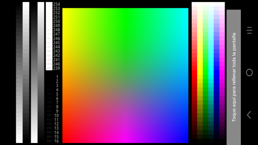Click the '8' level label
Viewport: 258px width, 145px height.
(57, 107)
